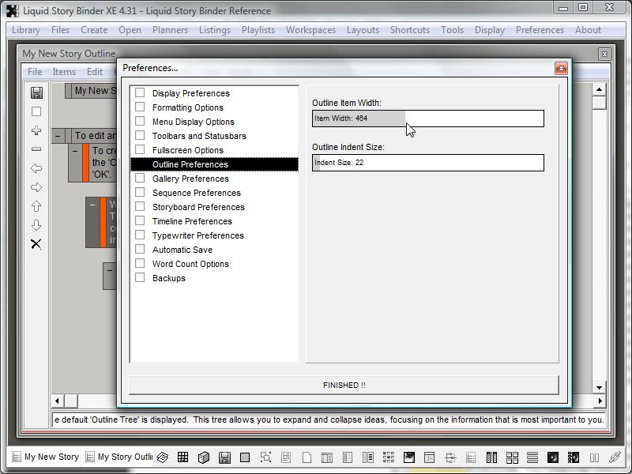Screen dimensions: 632x474
Task: Tick the Display Preferences checkbox
Action: click(x=140, y=93)
